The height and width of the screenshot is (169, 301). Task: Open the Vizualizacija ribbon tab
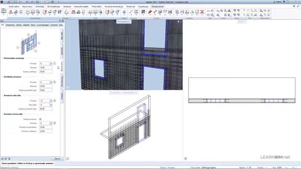(143, 7)
